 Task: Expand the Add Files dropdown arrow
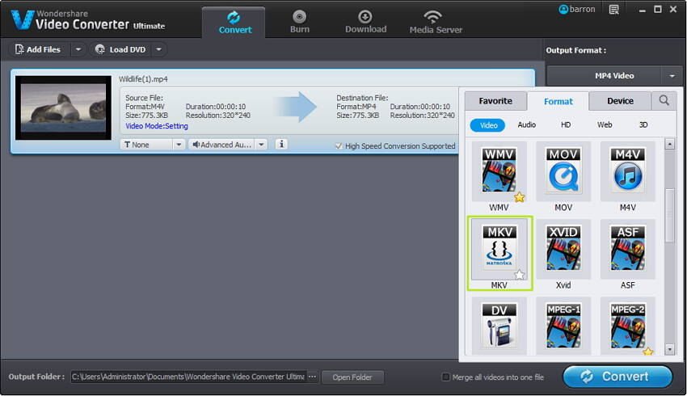(78, 49)
